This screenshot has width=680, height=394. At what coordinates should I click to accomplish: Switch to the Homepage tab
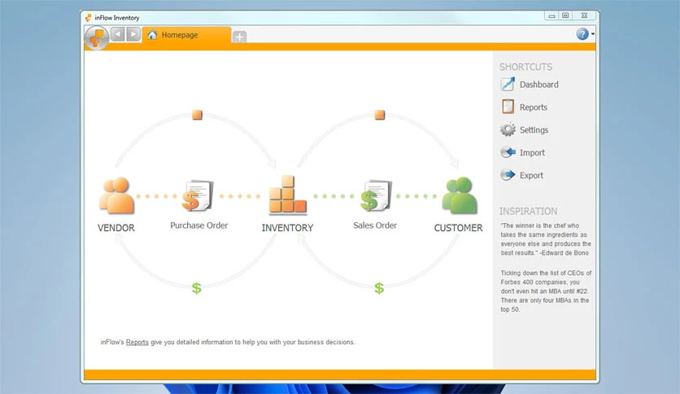click(186, 35)
